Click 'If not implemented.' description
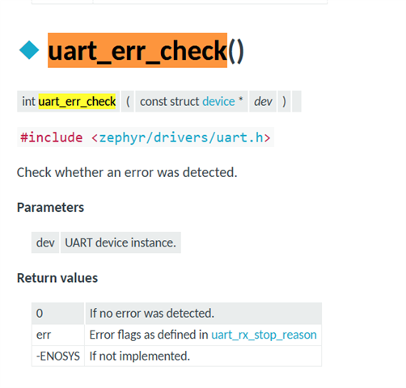Image resolution: width=406 pixels, height=388 pixels. click(x=140, y=356)
